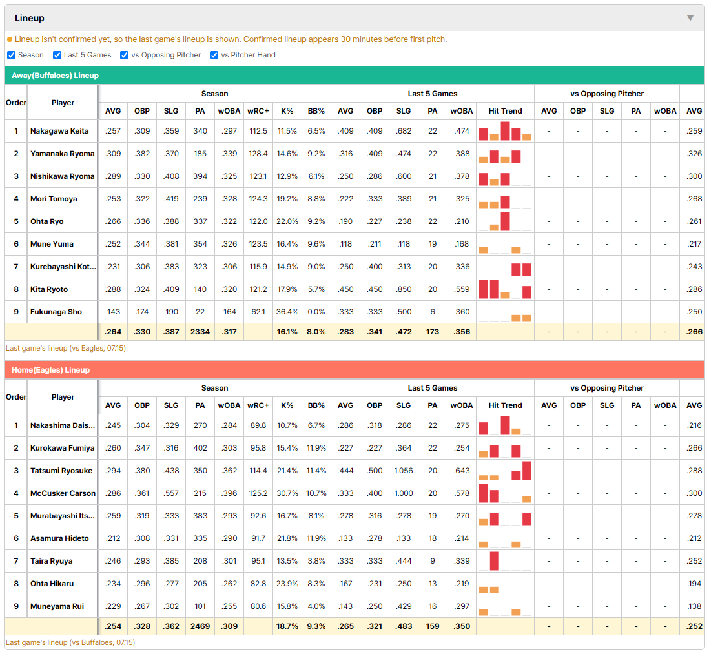Uncheck the vs Pitcher Hand checkbox

[214, 55]
